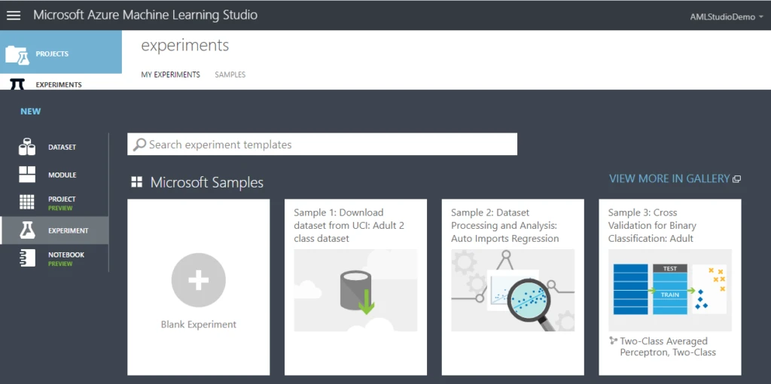
Task: Switch to the Samples tab
Action: tap(230, 75)
